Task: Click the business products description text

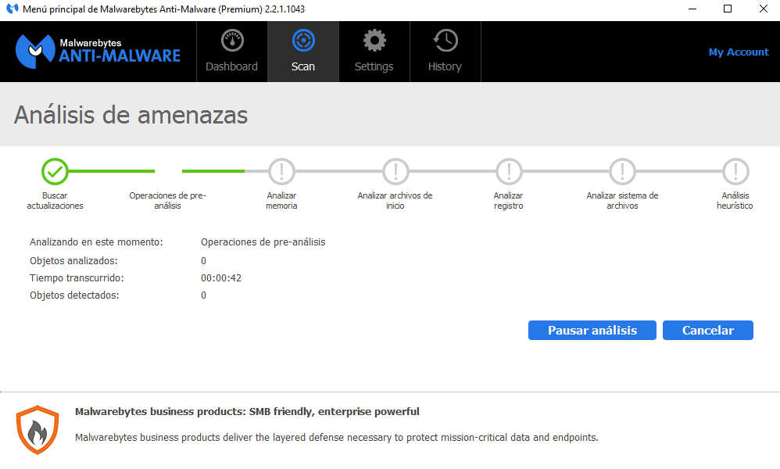Action: [x=337, y=437]
